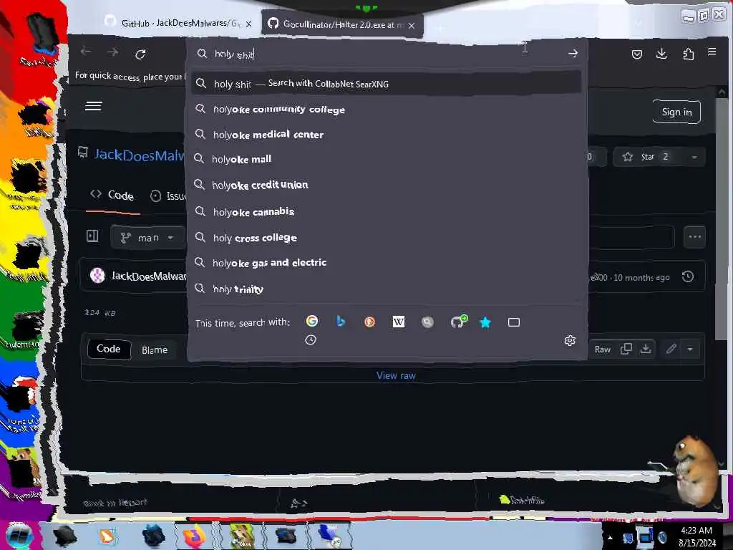Open the browser hamburger application menu

pyautogui.click(x=712, y=52)
